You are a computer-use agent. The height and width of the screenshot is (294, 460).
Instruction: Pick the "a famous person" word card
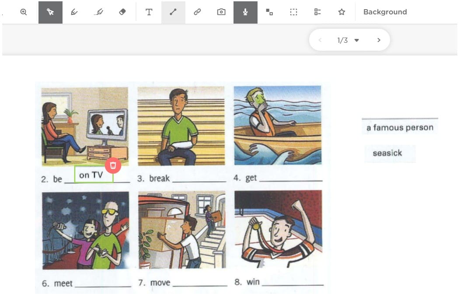400,128
